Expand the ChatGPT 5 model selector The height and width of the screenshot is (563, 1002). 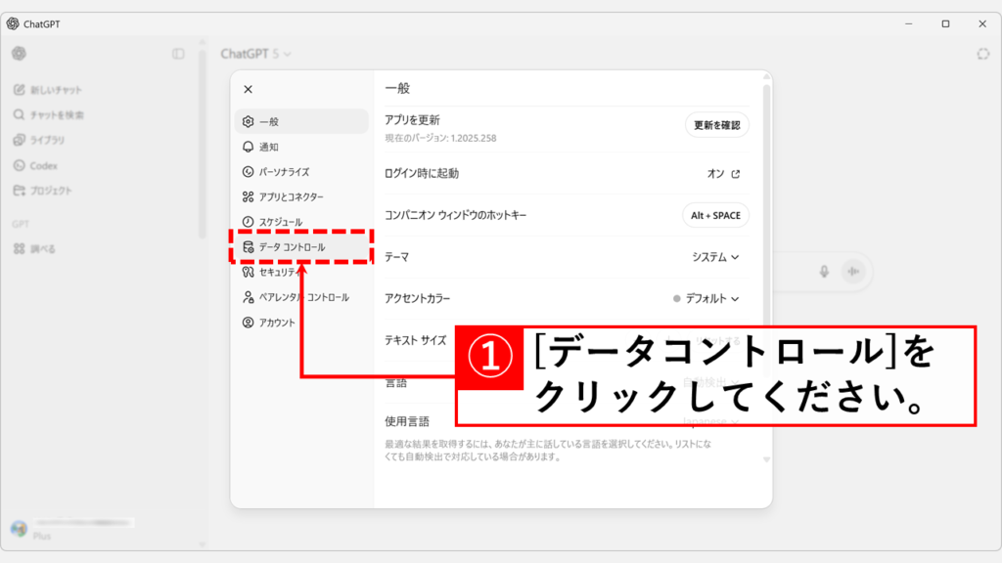click(x=256, y=54)
